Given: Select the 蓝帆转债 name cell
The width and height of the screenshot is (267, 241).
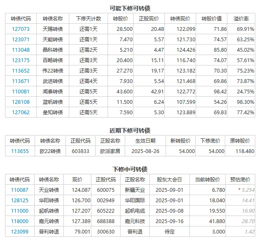Looking at the screenshot, I should (53, 102).
